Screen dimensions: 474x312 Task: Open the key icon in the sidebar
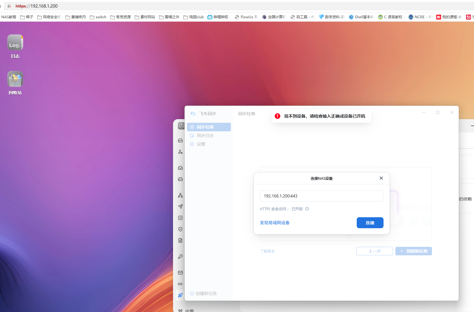click(x=180, y=257)
